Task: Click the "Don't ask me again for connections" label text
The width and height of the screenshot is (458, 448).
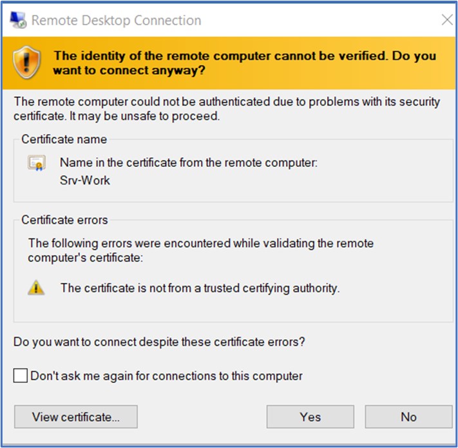Action: [166, 376]
